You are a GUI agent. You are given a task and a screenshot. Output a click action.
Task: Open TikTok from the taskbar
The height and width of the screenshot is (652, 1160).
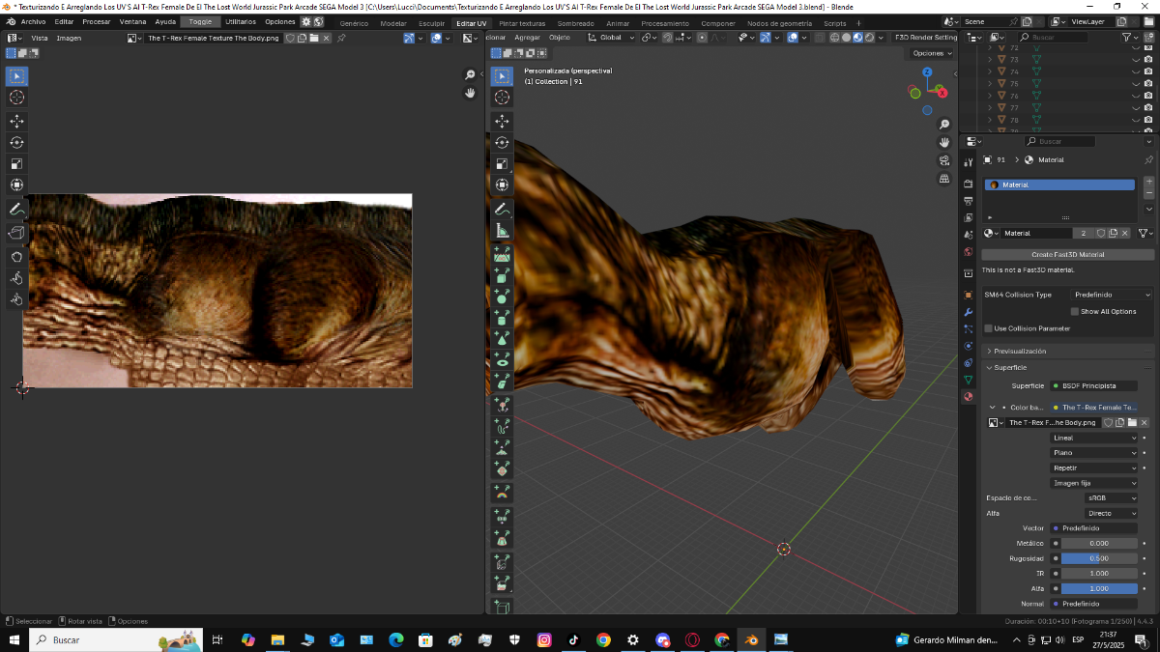pos(573,639)
